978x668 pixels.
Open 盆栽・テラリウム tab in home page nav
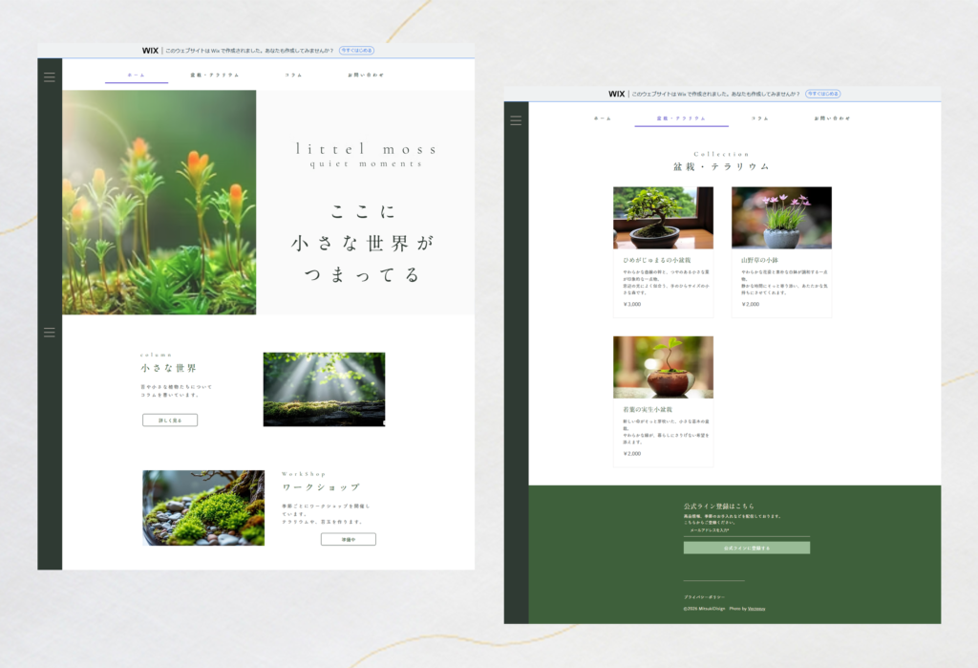tap(214, 75)
